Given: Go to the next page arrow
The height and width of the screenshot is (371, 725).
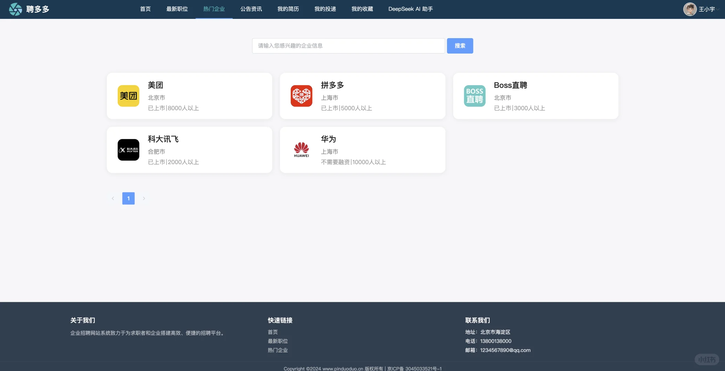Looking at the screenshot, I should point(144,198).
